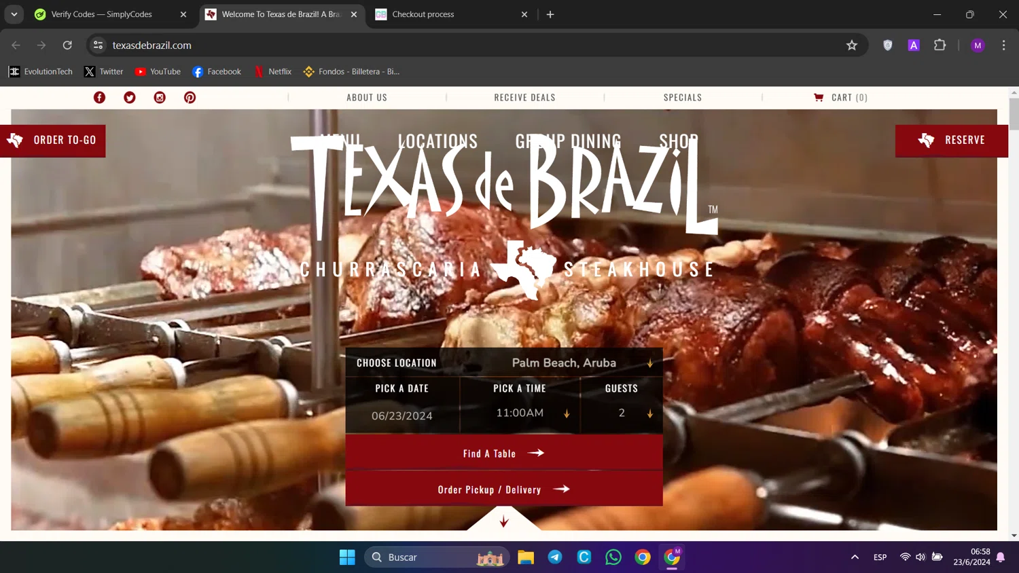This screenshot has height=573, width=1019.
Task: Close the Verify Codes SimplyCodes tab
Action: [183, 14]
